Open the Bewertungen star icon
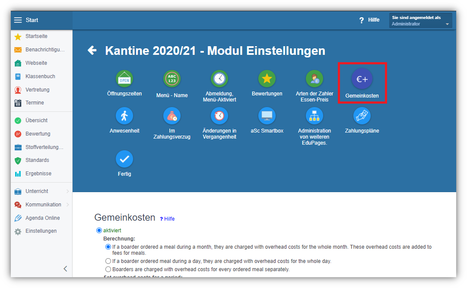 [267, 79]
